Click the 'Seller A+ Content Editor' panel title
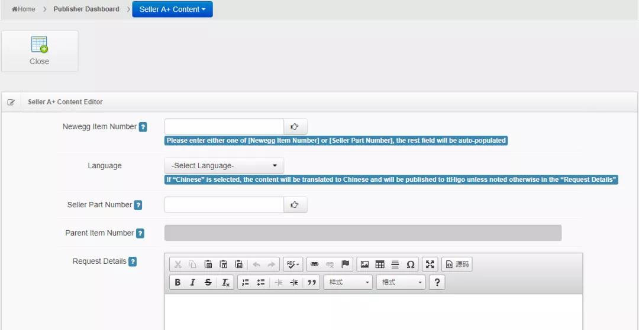This screenshot has width=639, height=330. pos(65,102)
